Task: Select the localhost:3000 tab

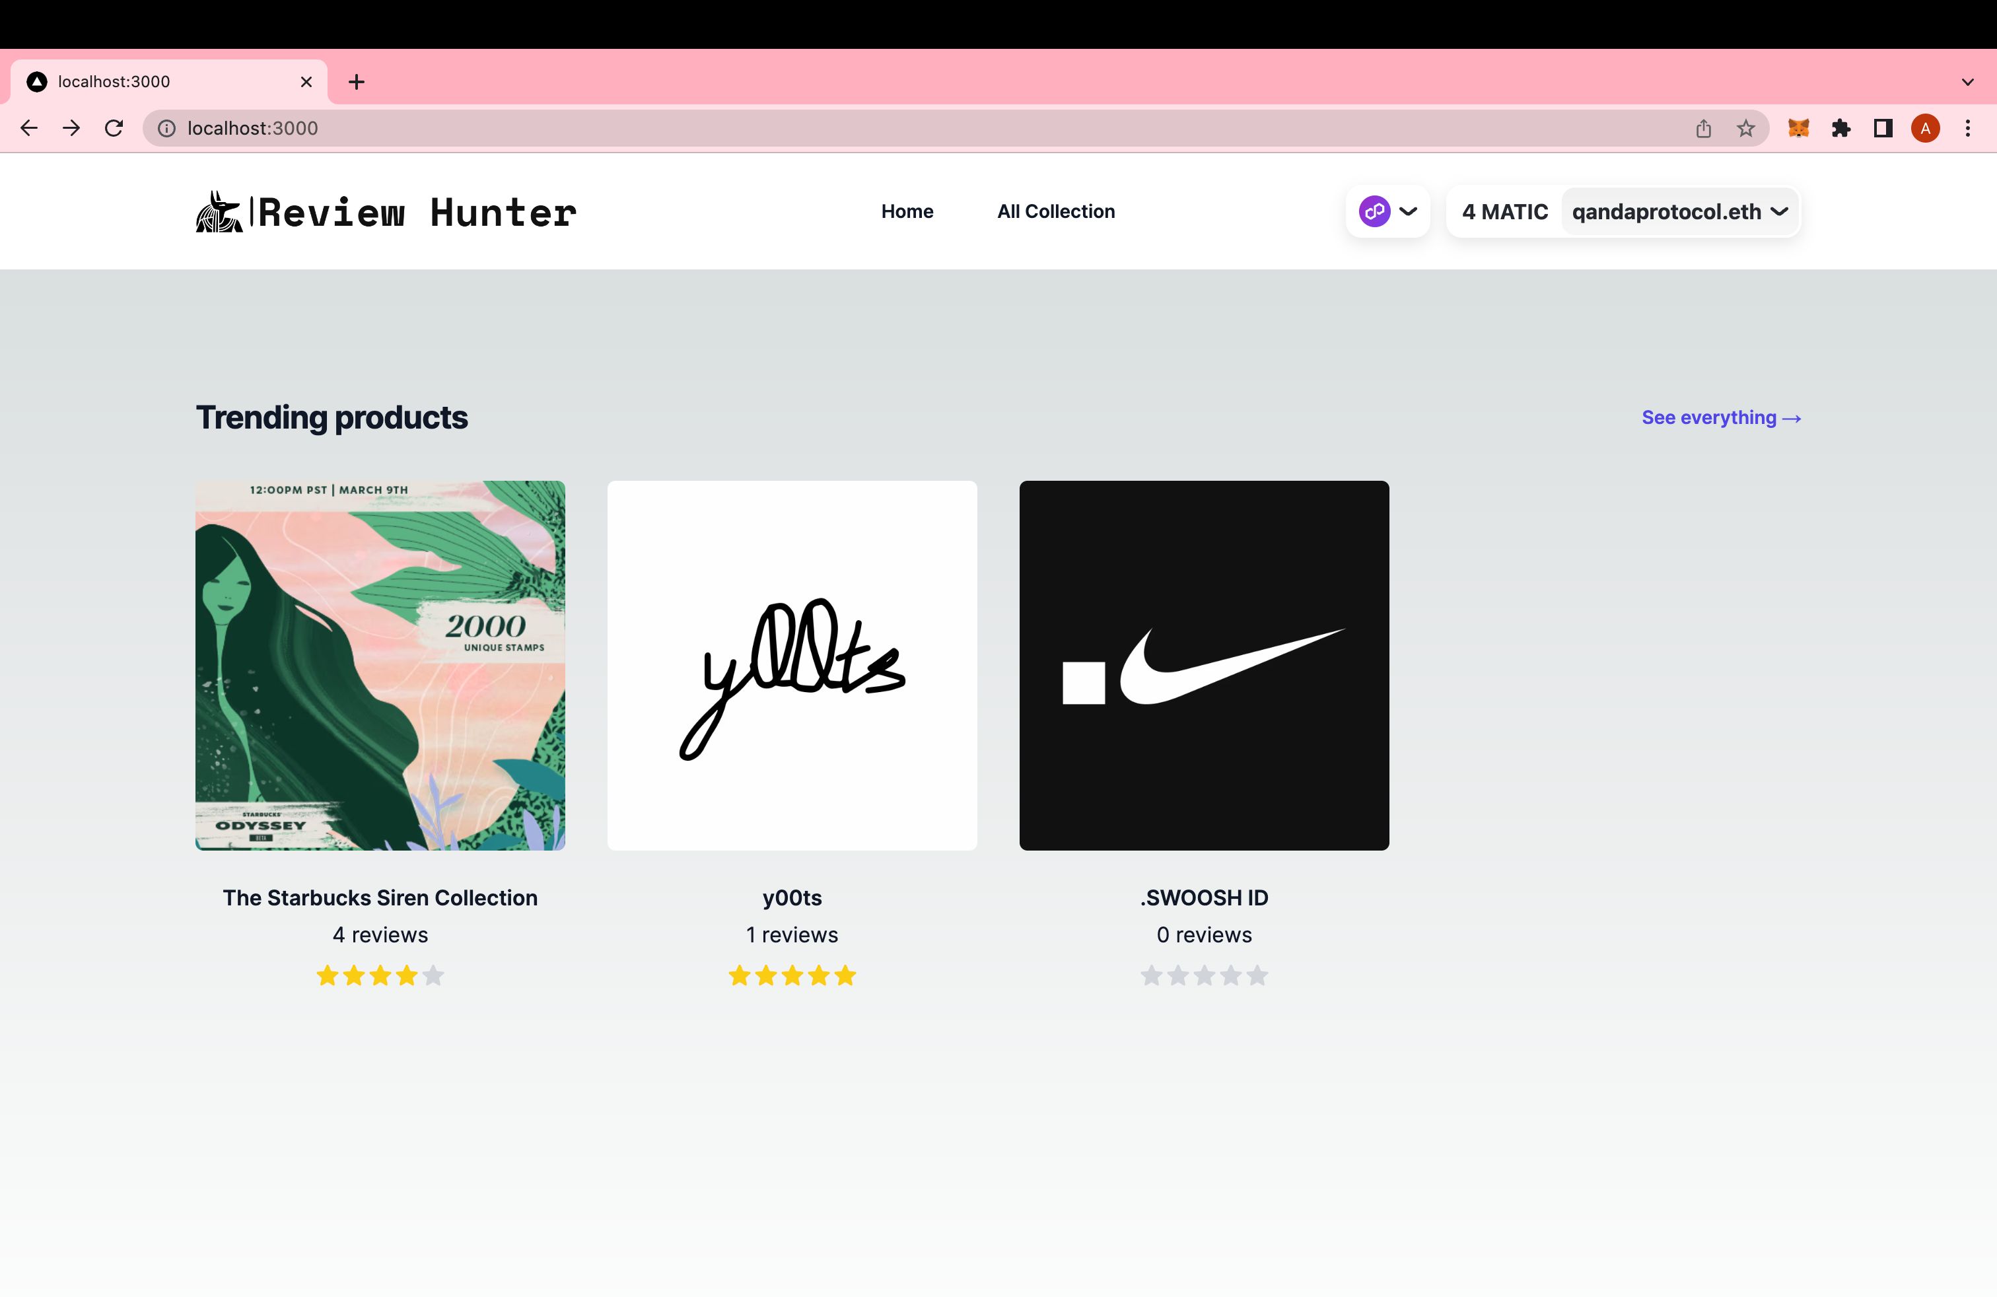Action: coord(168,82)
